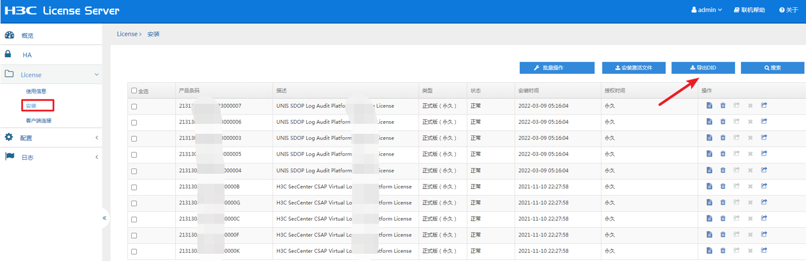Screen dimensions: 806x261
Task: Go to 客户端连接 sidebar item
Action: [38, 121]
